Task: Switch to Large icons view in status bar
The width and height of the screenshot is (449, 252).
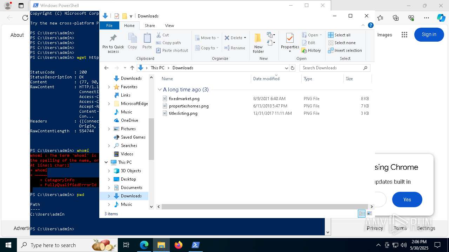Action: pyautogui.click(x=369, y=214)
